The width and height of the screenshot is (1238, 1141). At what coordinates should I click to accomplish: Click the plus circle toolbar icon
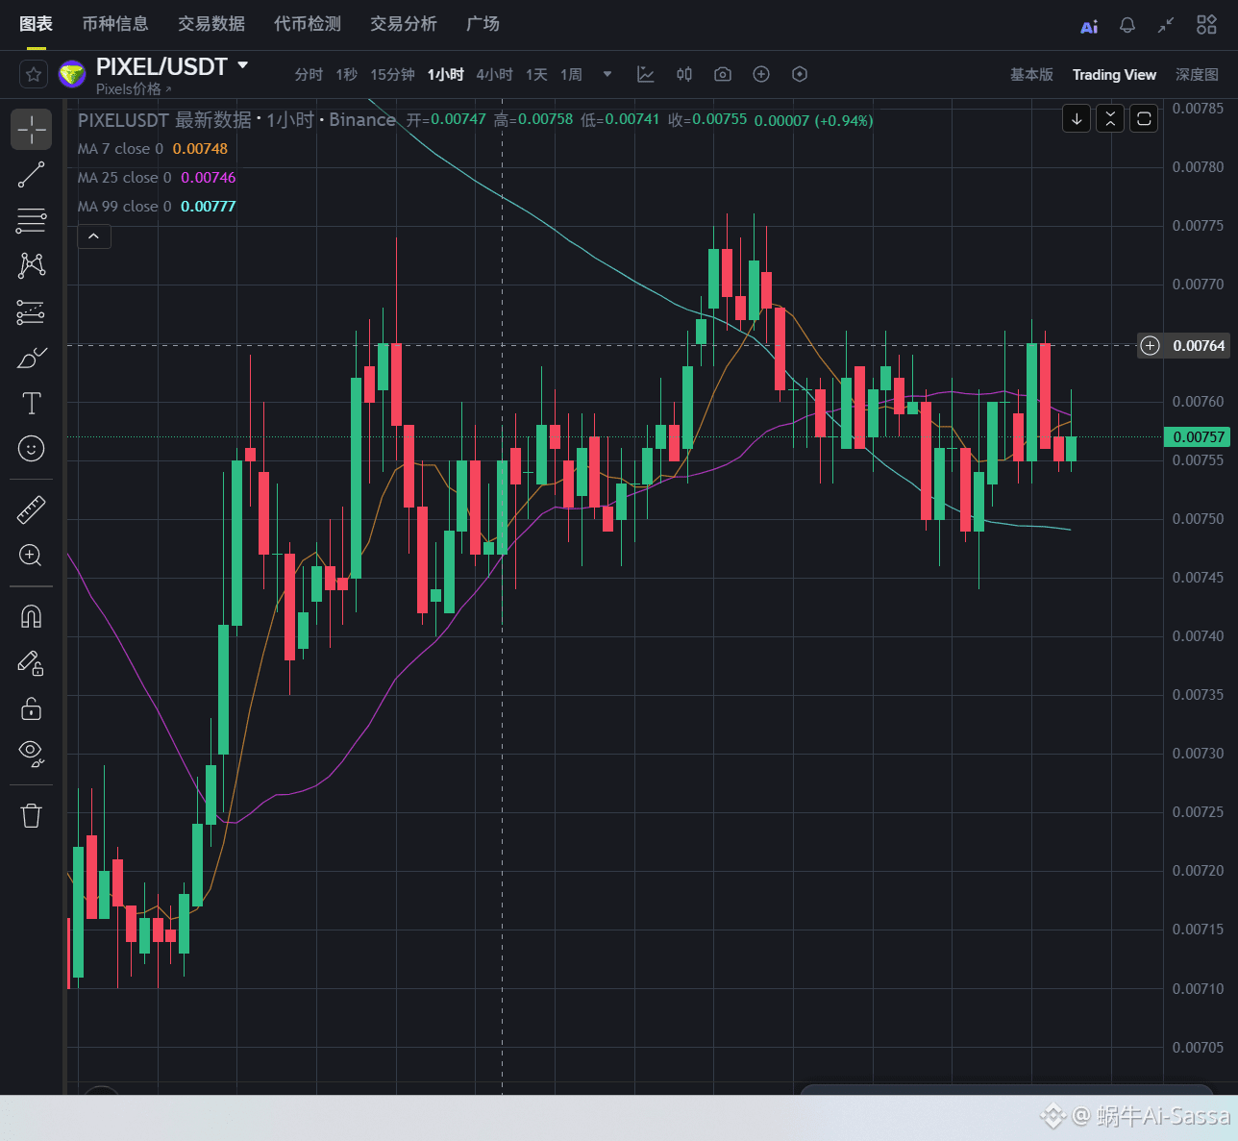tap(761, 74)
